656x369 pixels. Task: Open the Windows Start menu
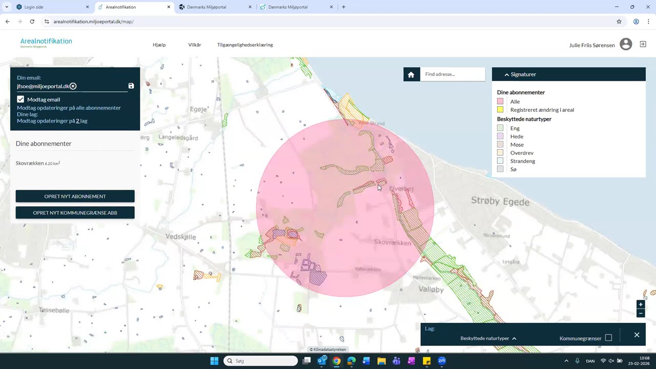tap(214, 361)
